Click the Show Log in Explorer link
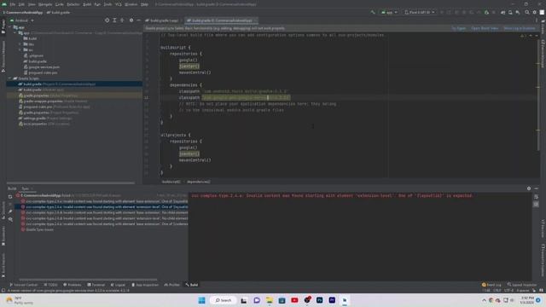546x307 pixels. click(520, 28)
